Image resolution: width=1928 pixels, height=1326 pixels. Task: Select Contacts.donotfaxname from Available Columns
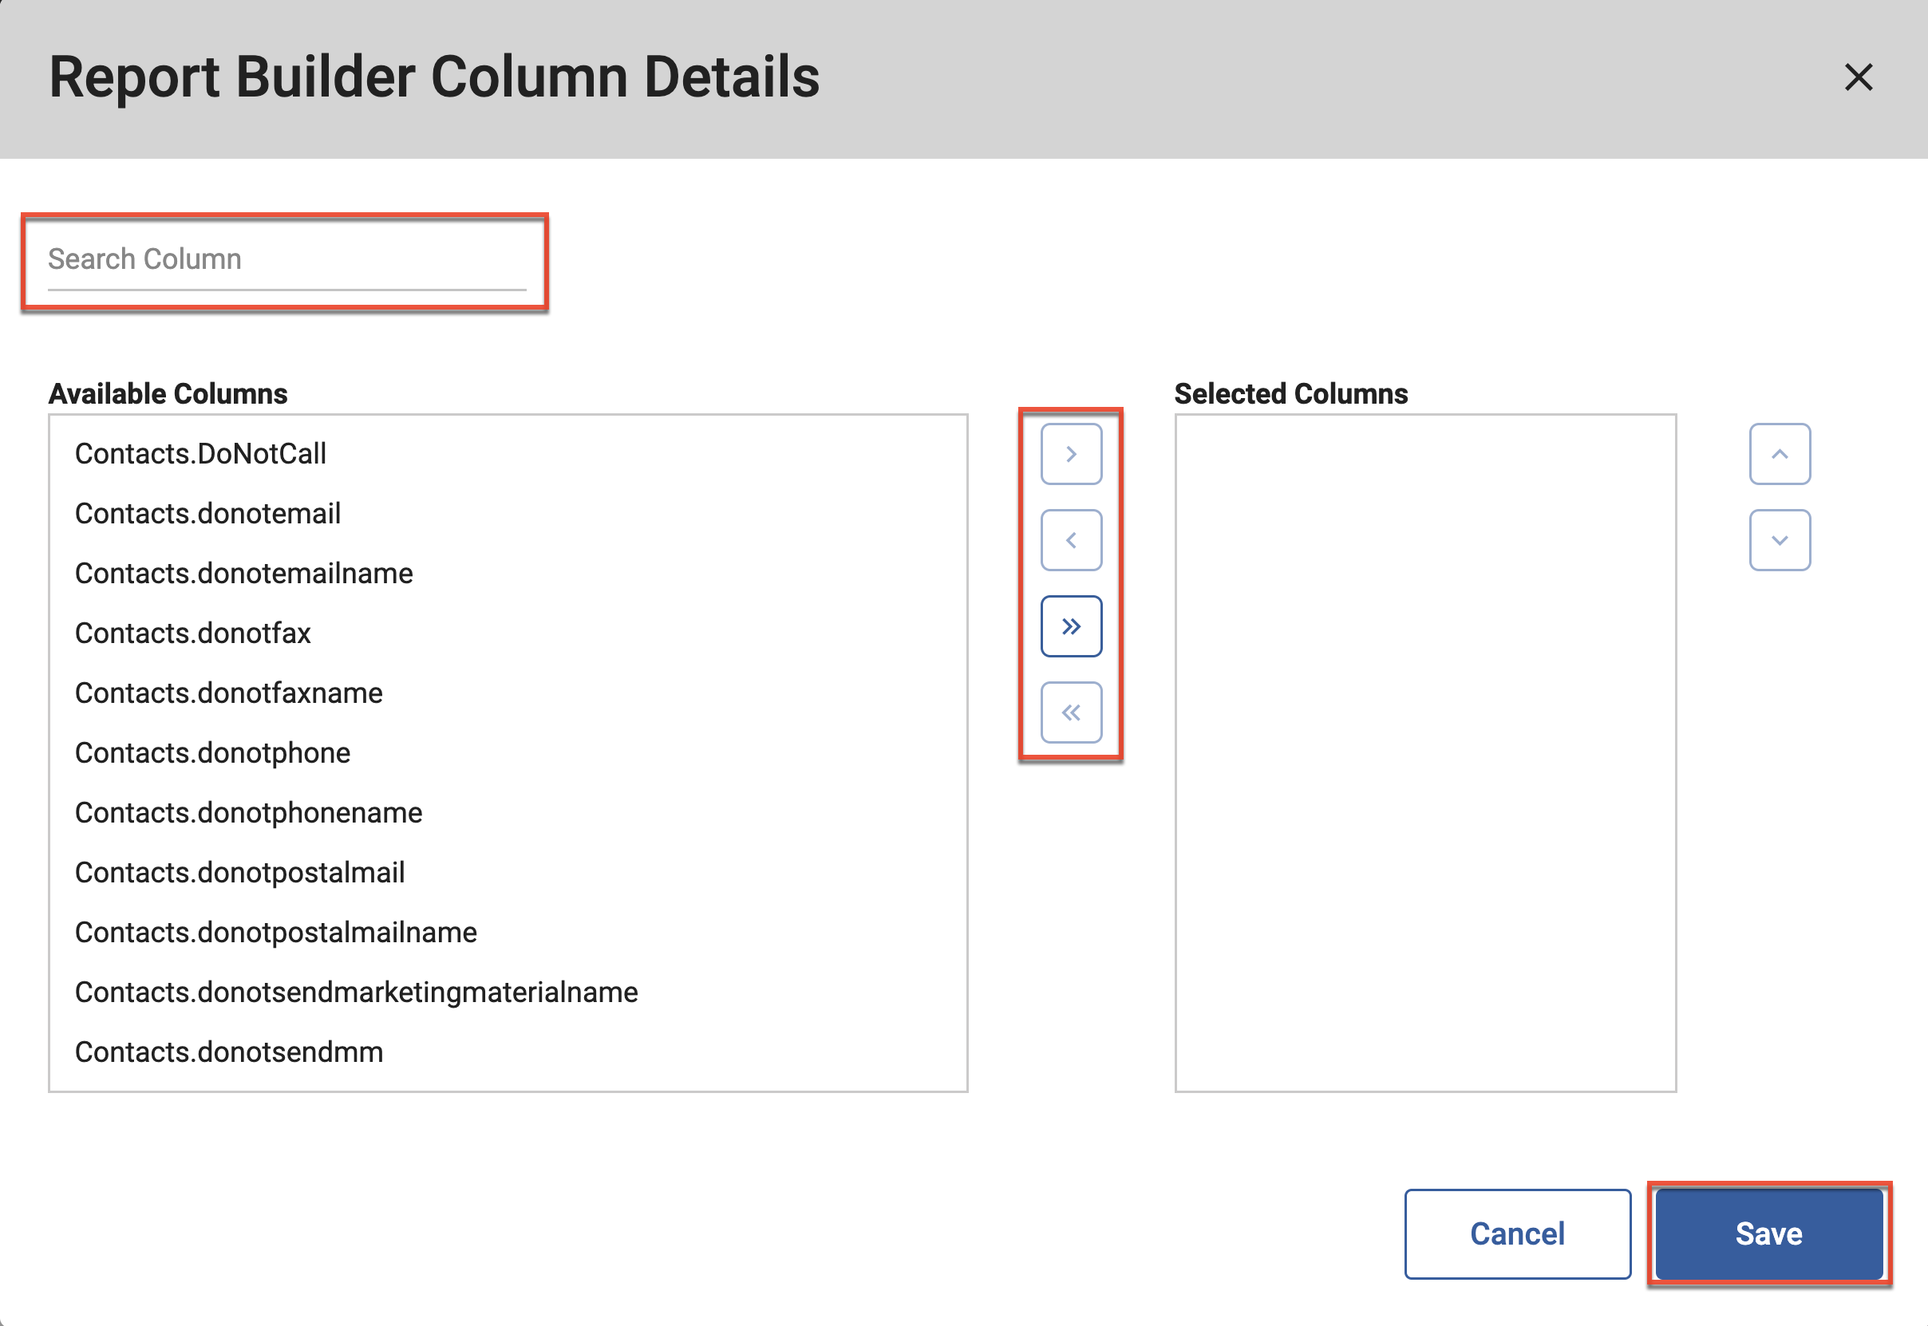tap(228, 693)
